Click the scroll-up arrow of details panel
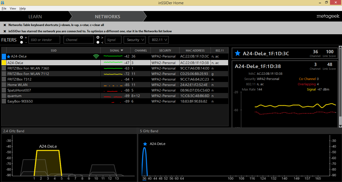This screenshot has height=182, width=342. coord(340,47)
